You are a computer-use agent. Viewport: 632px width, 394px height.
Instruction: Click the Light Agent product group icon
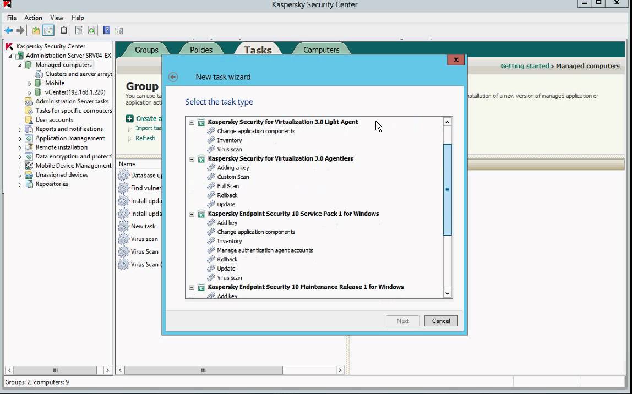(201, 122)
